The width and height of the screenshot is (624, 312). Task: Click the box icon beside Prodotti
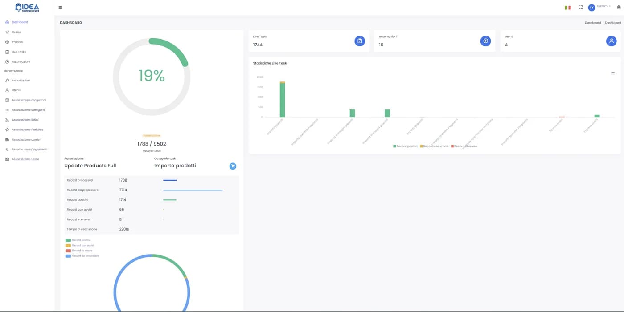(x=7, y=42)
